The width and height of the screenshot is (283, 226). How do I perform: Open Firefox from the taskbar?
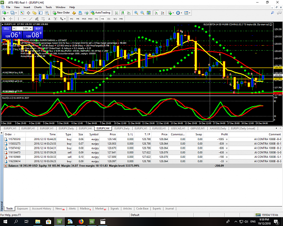tap(81, 221)
